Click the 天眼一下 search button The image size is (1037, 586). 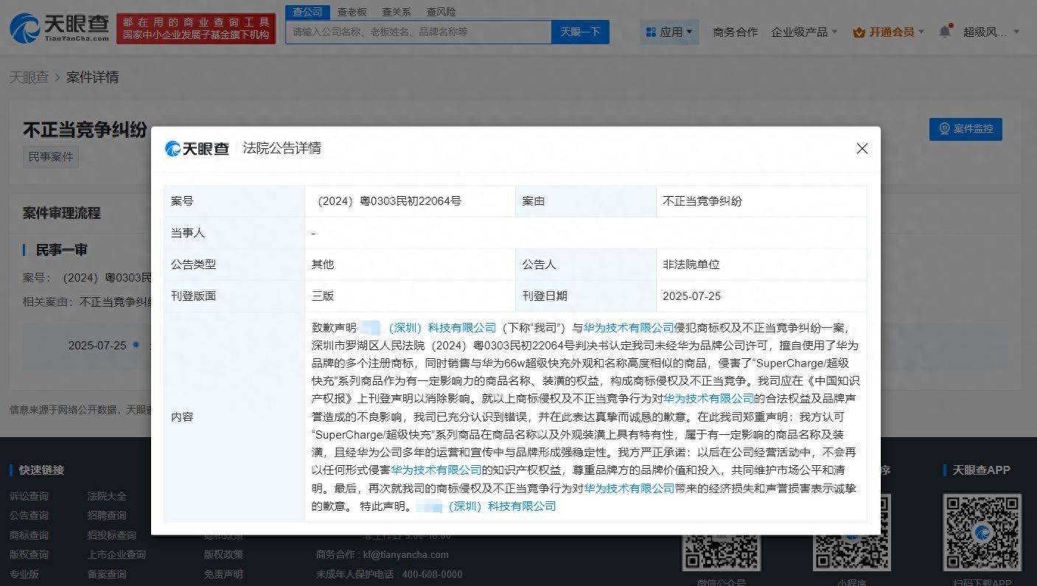[580, 32]
